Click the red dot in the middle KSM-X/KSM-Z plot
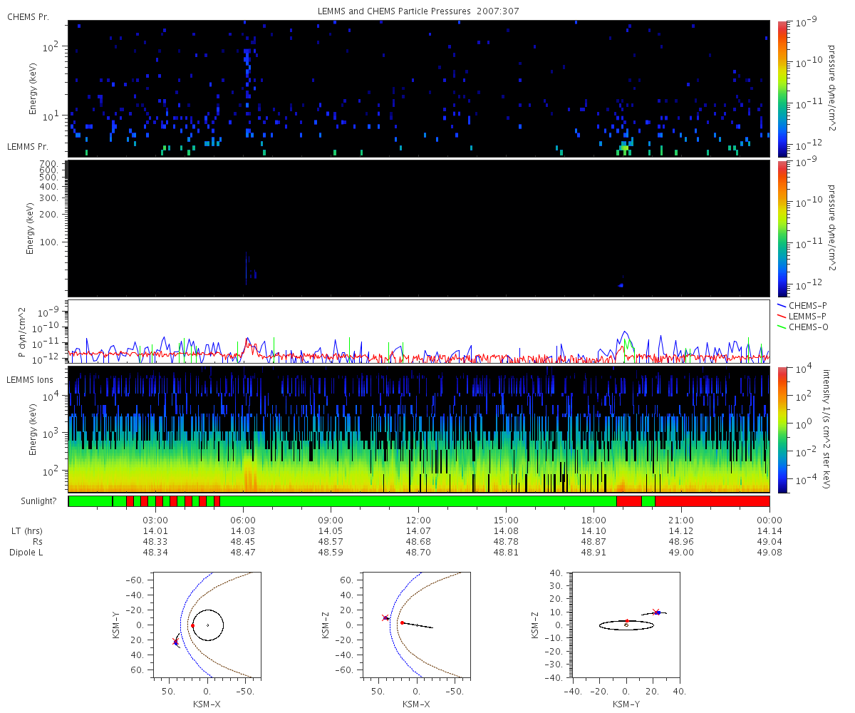 click(x=402, y=622)
